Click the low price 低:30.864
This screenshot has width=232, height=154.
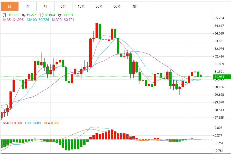point(47,15)
